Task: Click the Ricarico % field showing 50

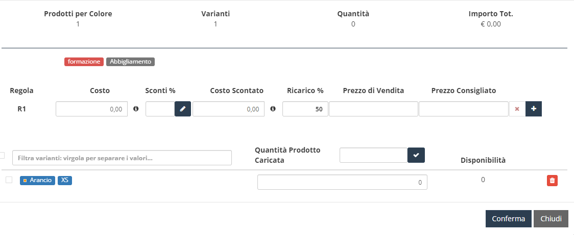Action: tap(305, 109)
